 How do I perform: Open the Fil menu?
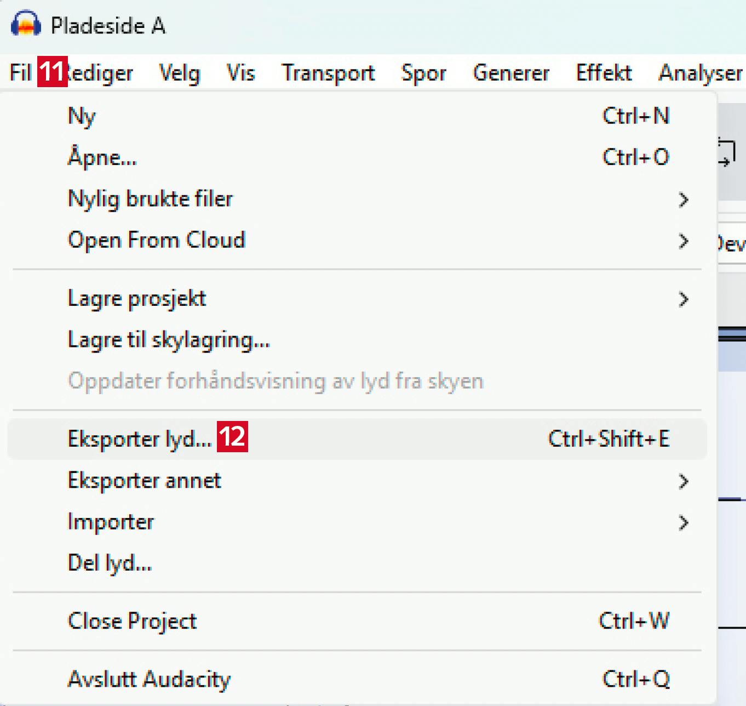click(x=20, y=73)
